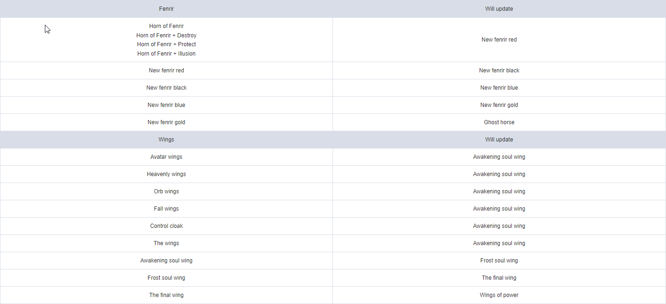Select Awakening soul wing beside Avatar wings
The width and height of the screenshot is (666, 304).
click(x=499, y=157)
